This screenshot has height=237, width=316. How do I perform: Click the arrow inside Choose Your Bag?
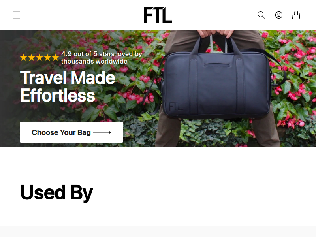pyautogui.click(x=102, y=132)
